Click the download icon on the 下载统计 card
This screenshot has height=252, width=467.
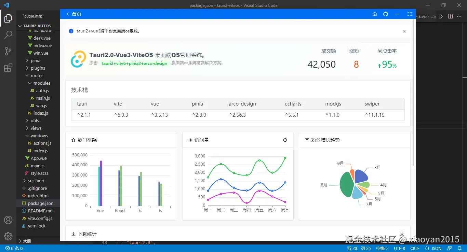[402, 234]
